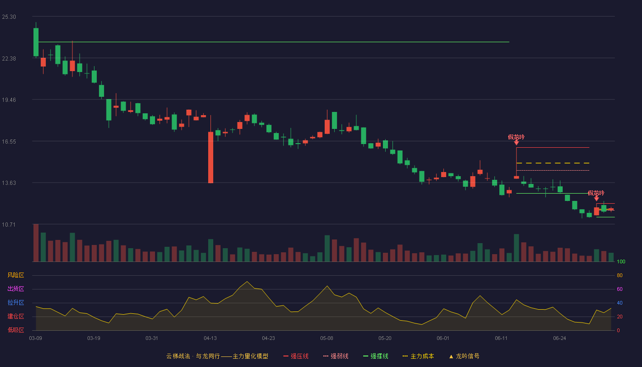The image size is (642, 367).
Task: Click the tallest volume bar at 03-09
Action: tap(36, 243)
